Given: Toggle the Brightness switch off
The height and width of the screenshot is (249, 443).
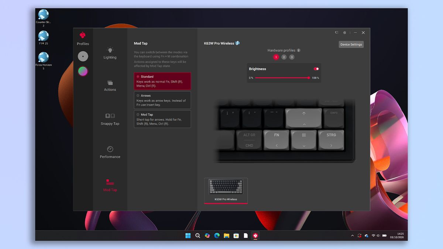Looking at the screenshot, I should [316, 69].
